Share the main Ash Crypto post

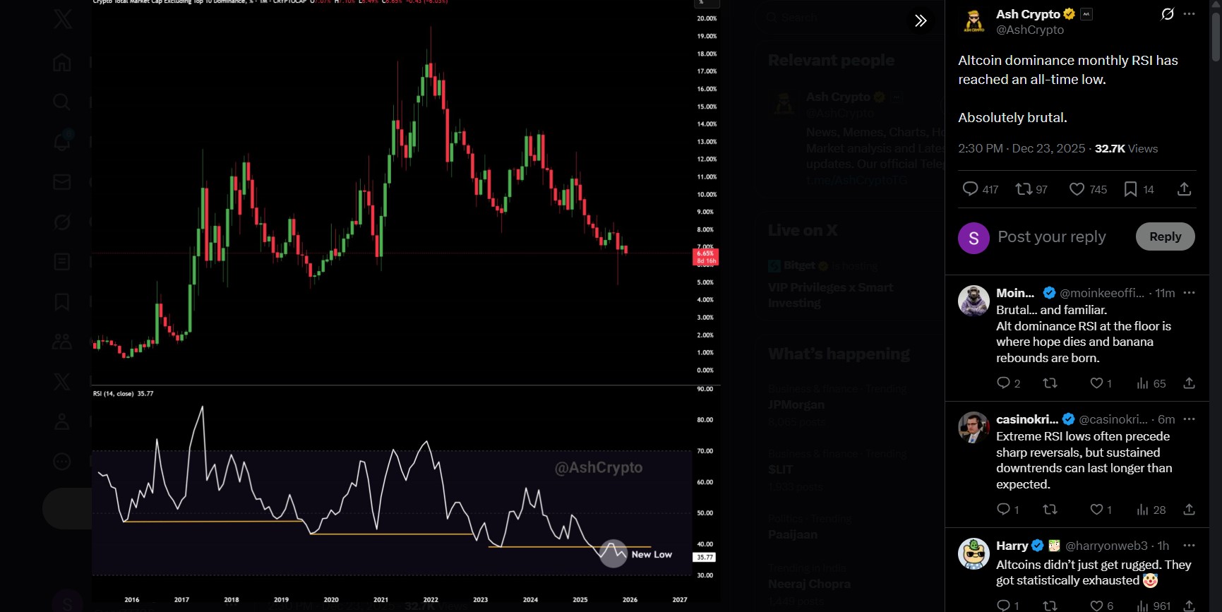click(x=1185, y=189)
